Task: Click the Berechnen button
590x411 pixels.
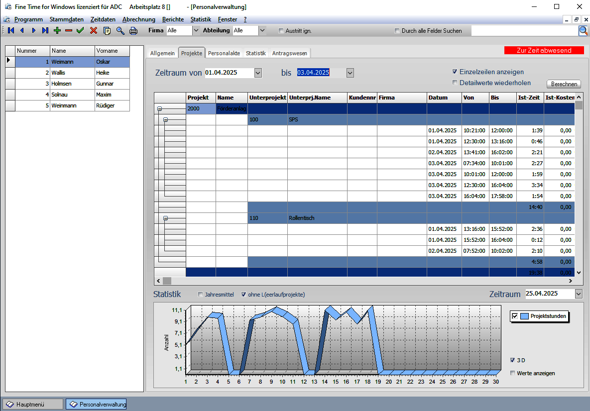Action: [x=564, y=84]
